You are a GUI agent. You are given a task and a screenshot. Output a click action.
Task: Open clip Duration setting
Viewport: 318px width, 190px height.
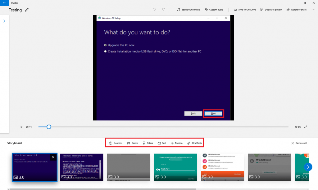click(116, 143)
